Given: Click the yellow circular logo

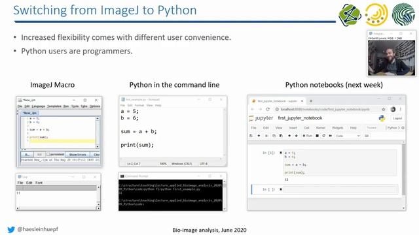Looking at the screenshot, I should [376, 14].
